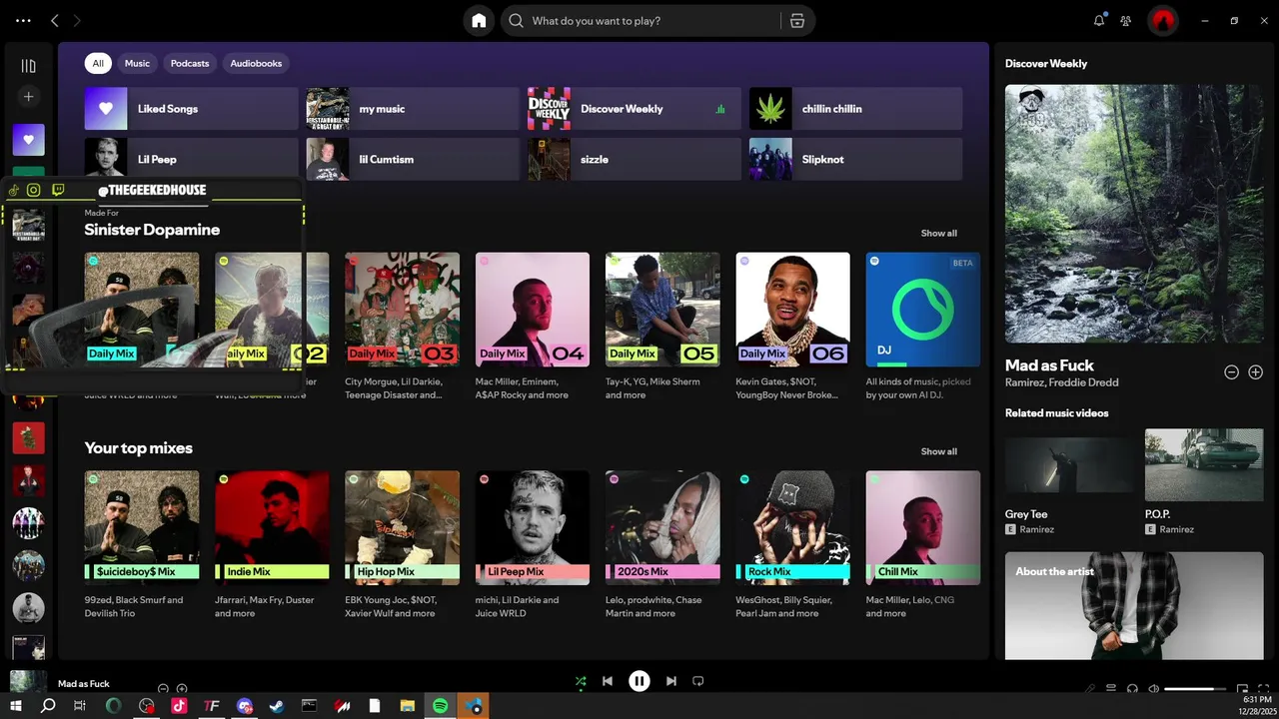Skip to the next track
Image resolution: width=1279 pixels, height=719 pixels.
coord(671,681)
